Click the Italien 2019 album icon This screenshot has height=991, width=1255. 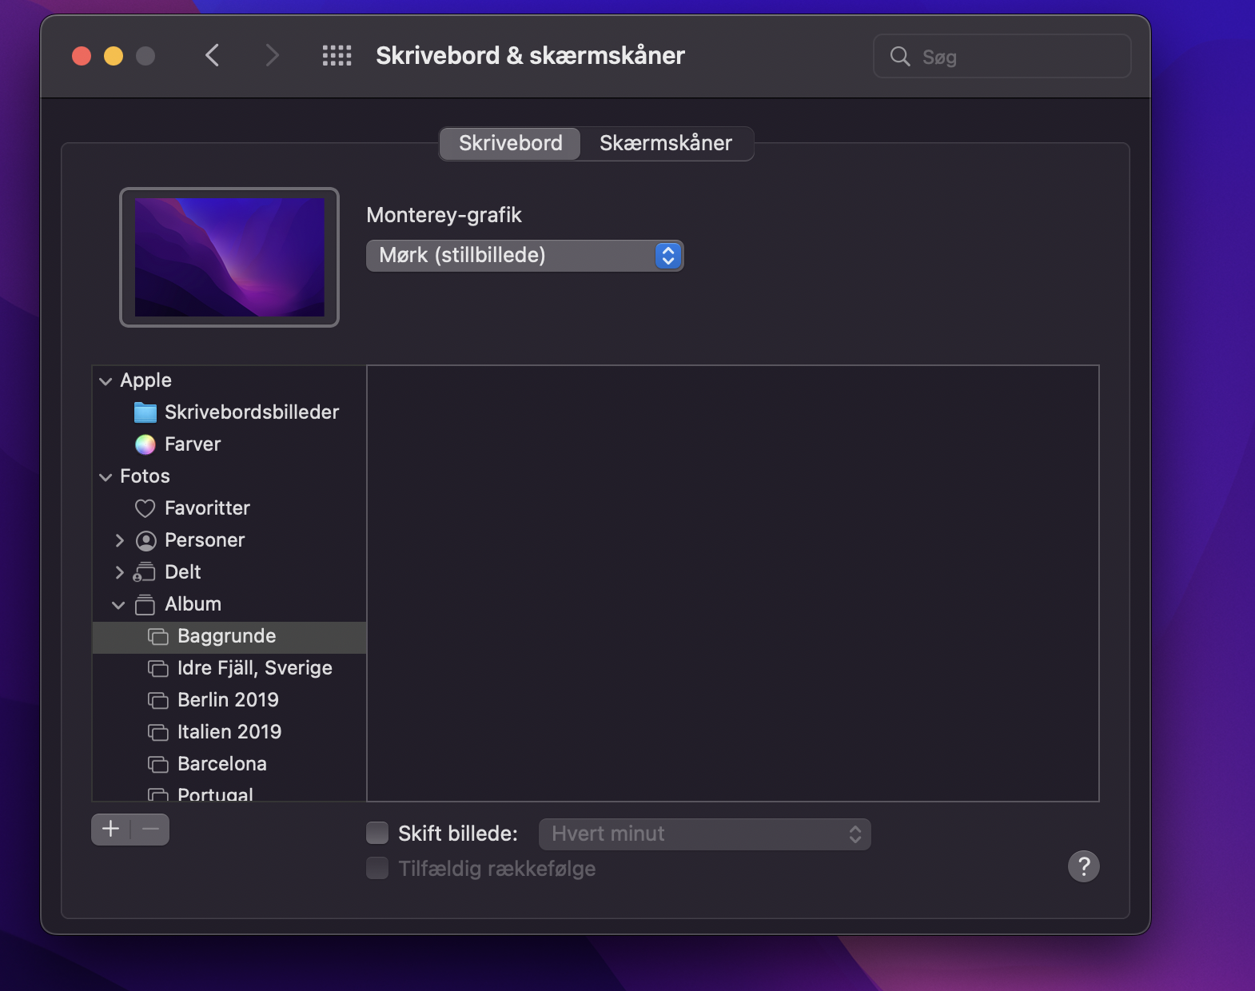point(158,732)
